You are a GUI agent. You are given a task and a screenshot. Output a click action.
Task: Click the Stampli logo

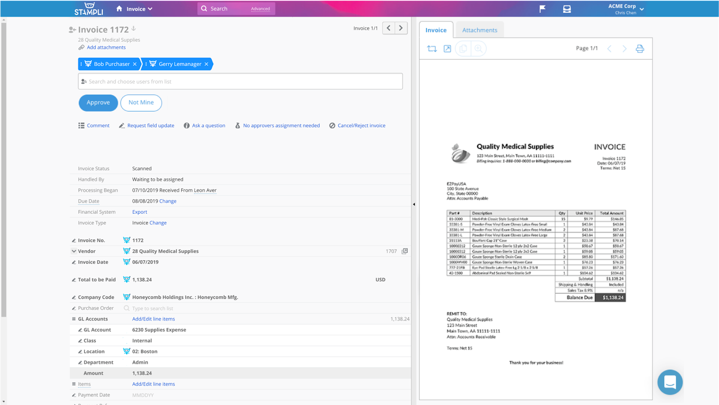89,9
